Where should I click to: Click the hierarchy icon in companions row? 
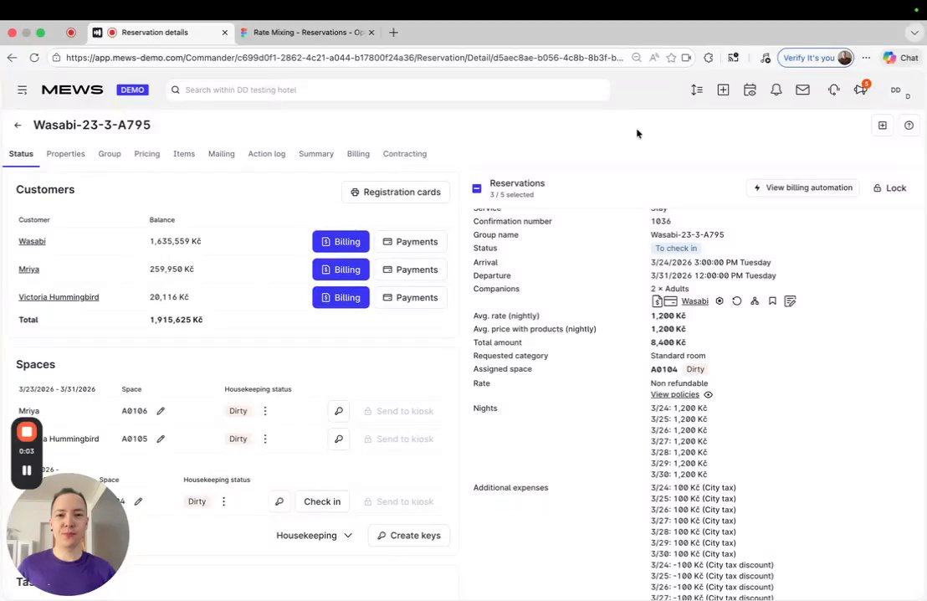click(755, 301)
